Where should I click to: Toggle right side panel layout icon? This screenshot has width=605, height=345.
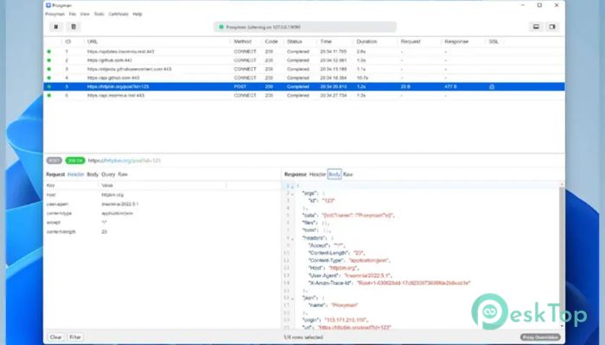(x=552, y=27)
